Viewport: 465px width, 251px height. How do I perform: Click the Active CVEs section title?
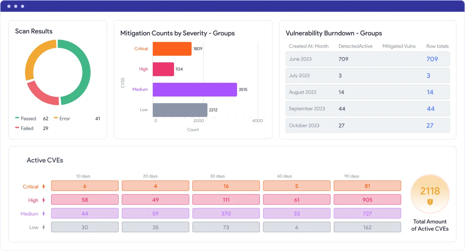45,160
